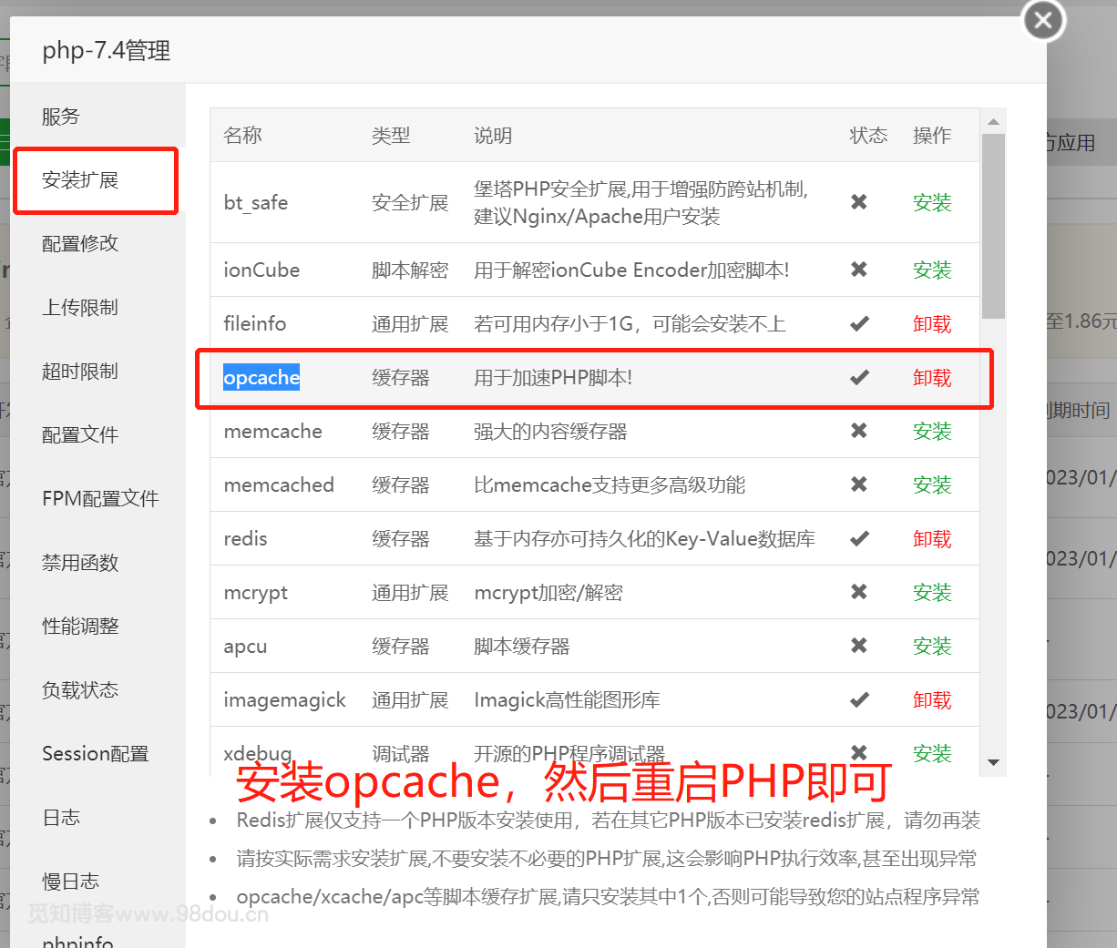Install the ionCube extension

(932, 270)
